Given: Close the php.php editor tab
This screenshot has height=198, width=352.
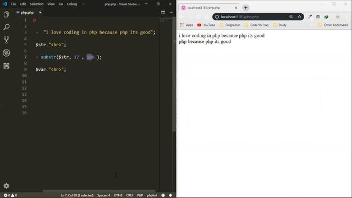Looking at the screenshot, I should [x=40, y=13].
